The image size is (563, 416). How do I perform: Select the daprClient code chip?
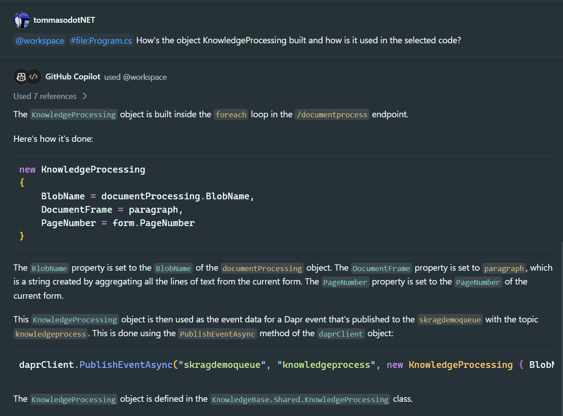click(x=341, y=334)
